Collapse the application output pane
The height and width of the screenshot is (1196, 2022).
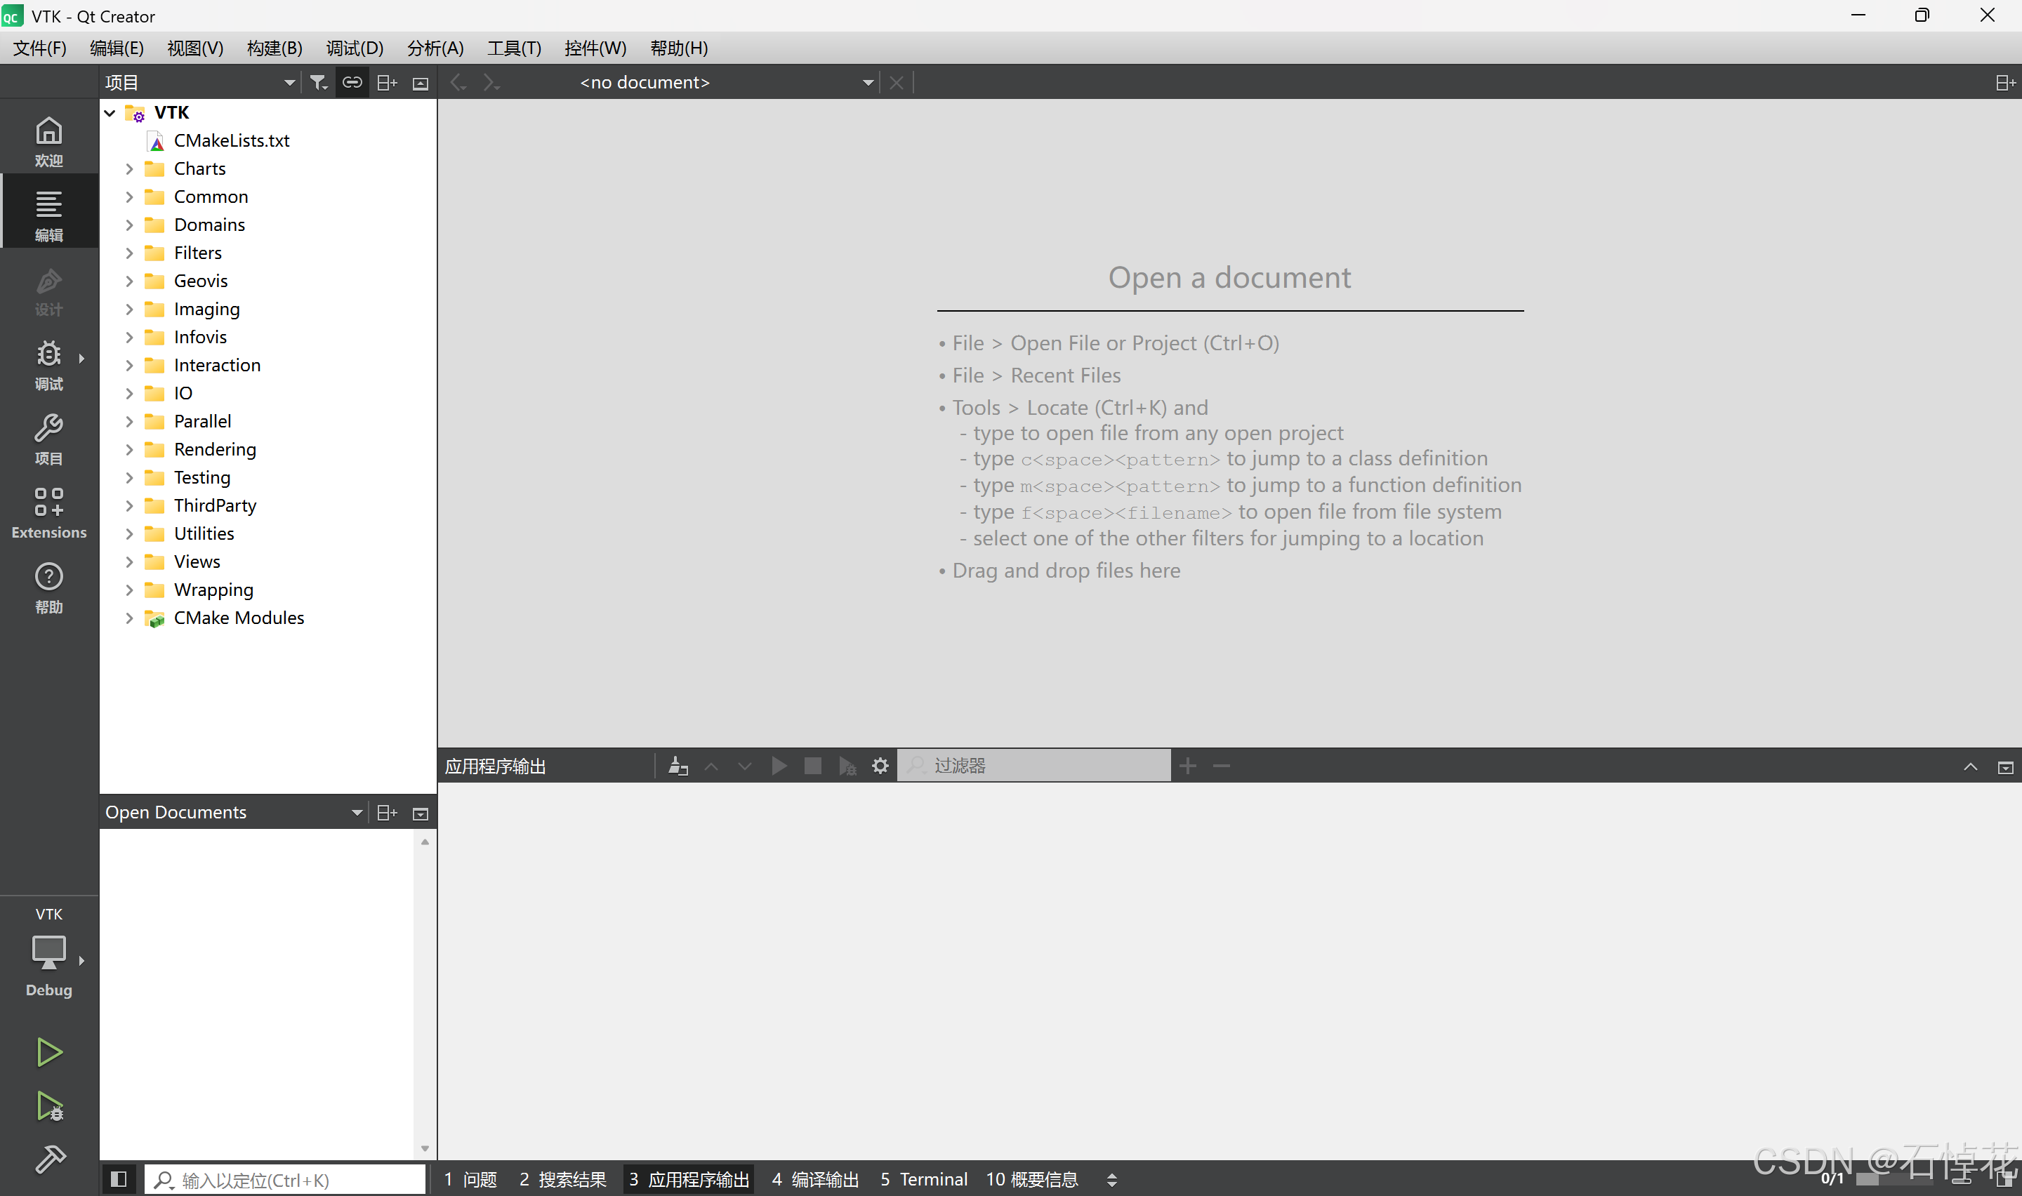(x=1971, y=766)
